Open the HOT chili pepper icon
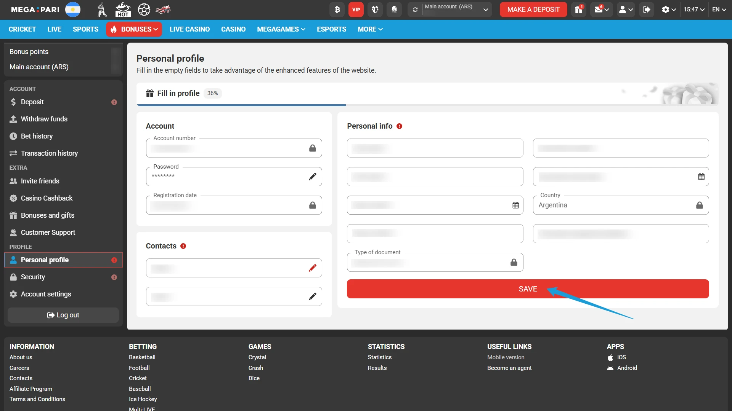732x411 pixels. click(123, 10)
